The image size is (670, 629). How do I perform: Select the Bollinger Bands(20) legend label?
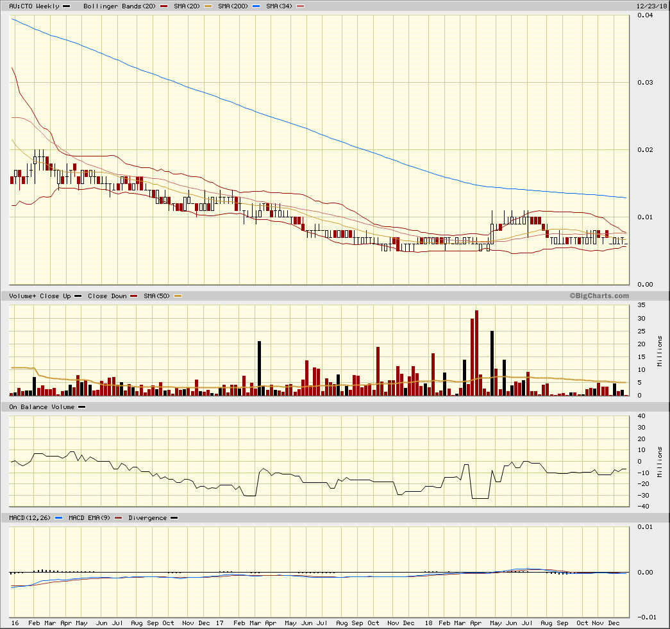(x=119, y=6)
